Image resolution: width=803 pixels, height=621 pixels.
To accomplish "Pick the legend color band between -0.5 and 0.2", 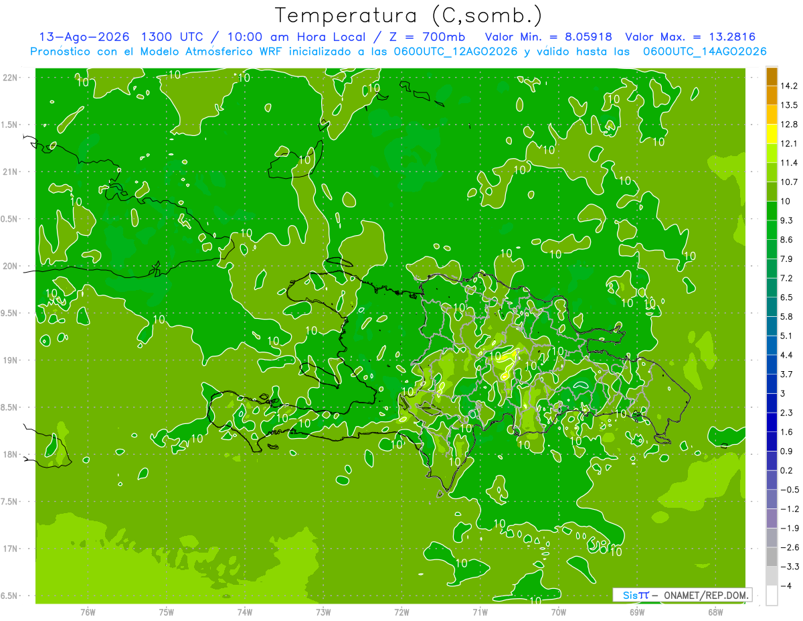I will [772, 480].
